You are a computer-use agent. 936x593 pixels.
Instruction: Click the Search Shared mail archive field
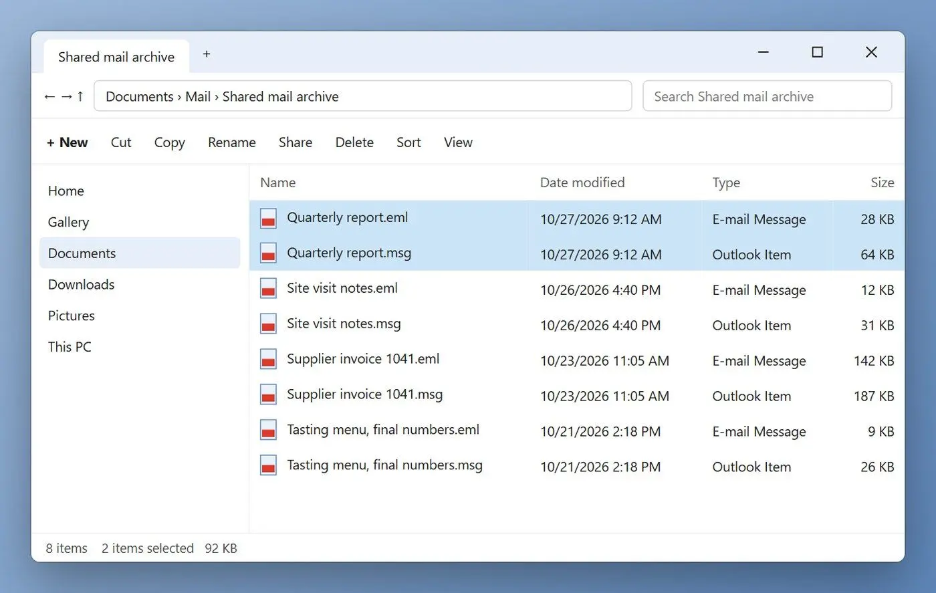(767, 96)
